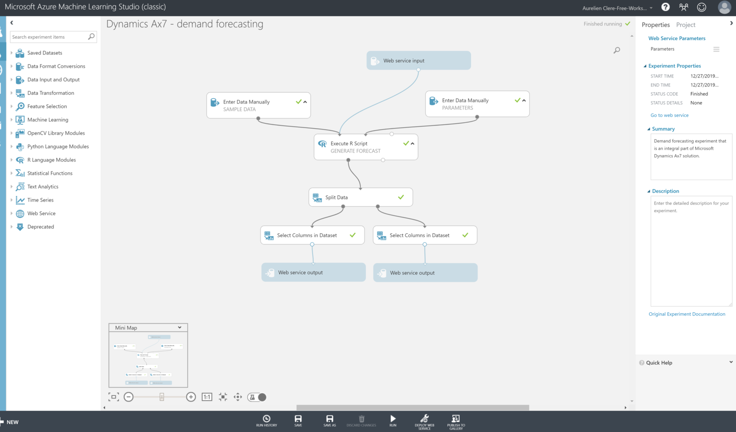Click the pan navigation control icon
This screenshot has width=736, height=432.
pos(237,397)
